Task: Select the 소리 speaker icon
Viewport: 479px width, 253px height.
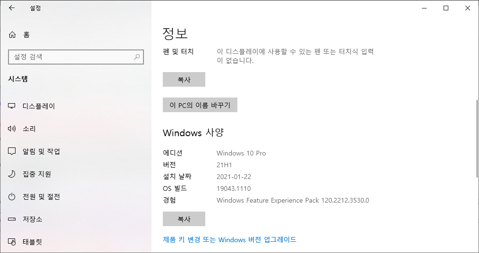Action: [12, 129]
